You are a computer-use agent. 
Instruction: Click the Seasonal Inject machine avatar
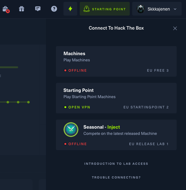(71, 130)
